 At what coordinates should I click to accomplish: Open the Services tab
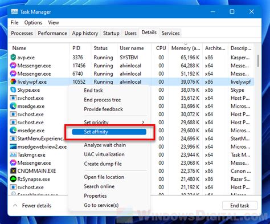tap(170, 33)
